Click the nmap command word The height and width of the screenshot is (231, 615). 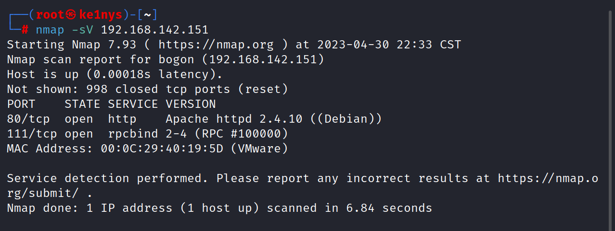[x=50, y=30]
